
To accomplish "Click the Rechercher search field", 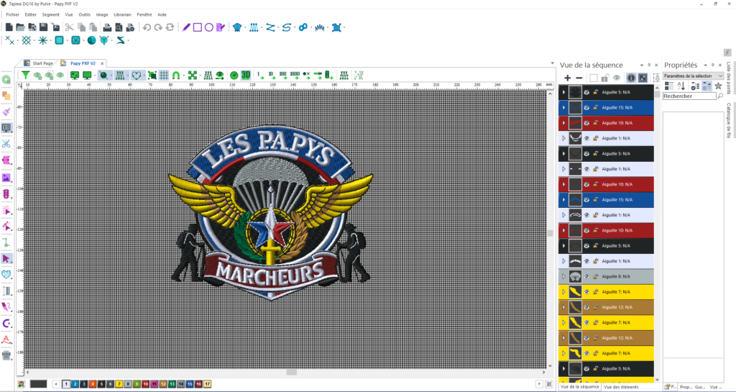I will coord(689,96).
